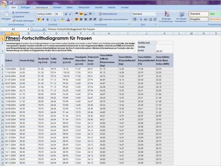Click the Office button logo

click(4, 4)
